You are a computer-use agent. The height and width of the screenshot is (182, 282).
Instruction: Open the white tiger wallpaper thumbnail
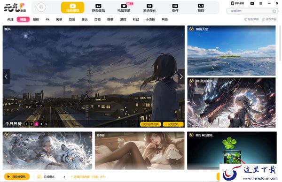47,151
